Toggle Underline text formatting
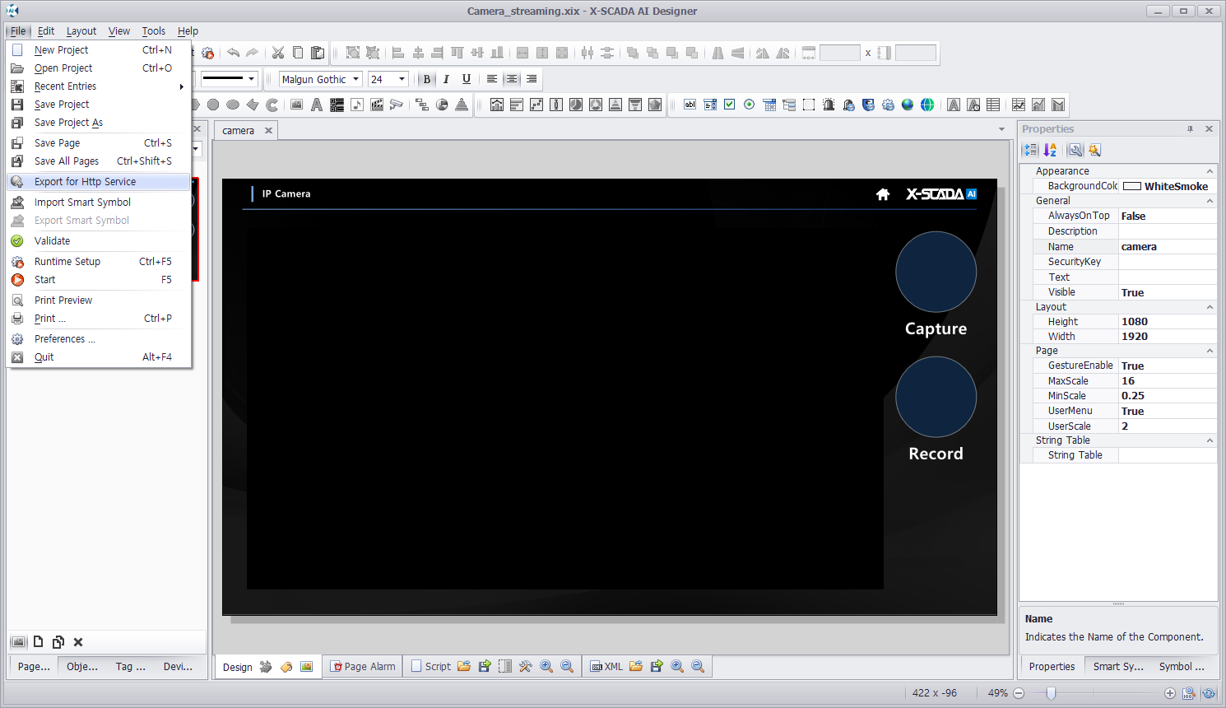The height and width of the screenshot is (708, 1226). [467, 79]
